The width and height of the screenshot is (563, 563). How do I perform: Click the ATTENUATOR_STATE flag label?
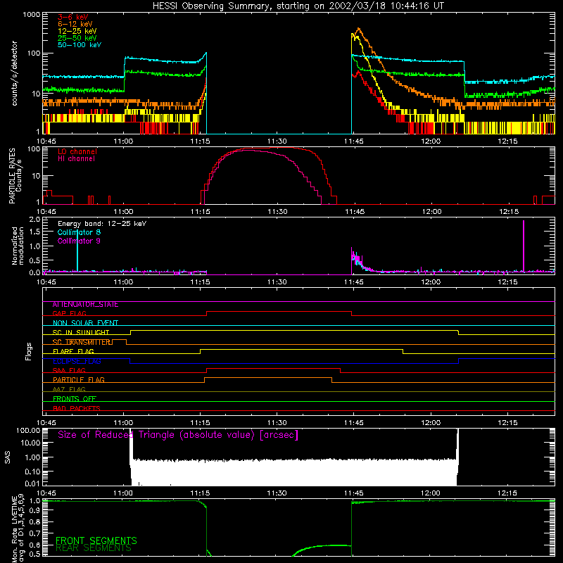(85, 305)
